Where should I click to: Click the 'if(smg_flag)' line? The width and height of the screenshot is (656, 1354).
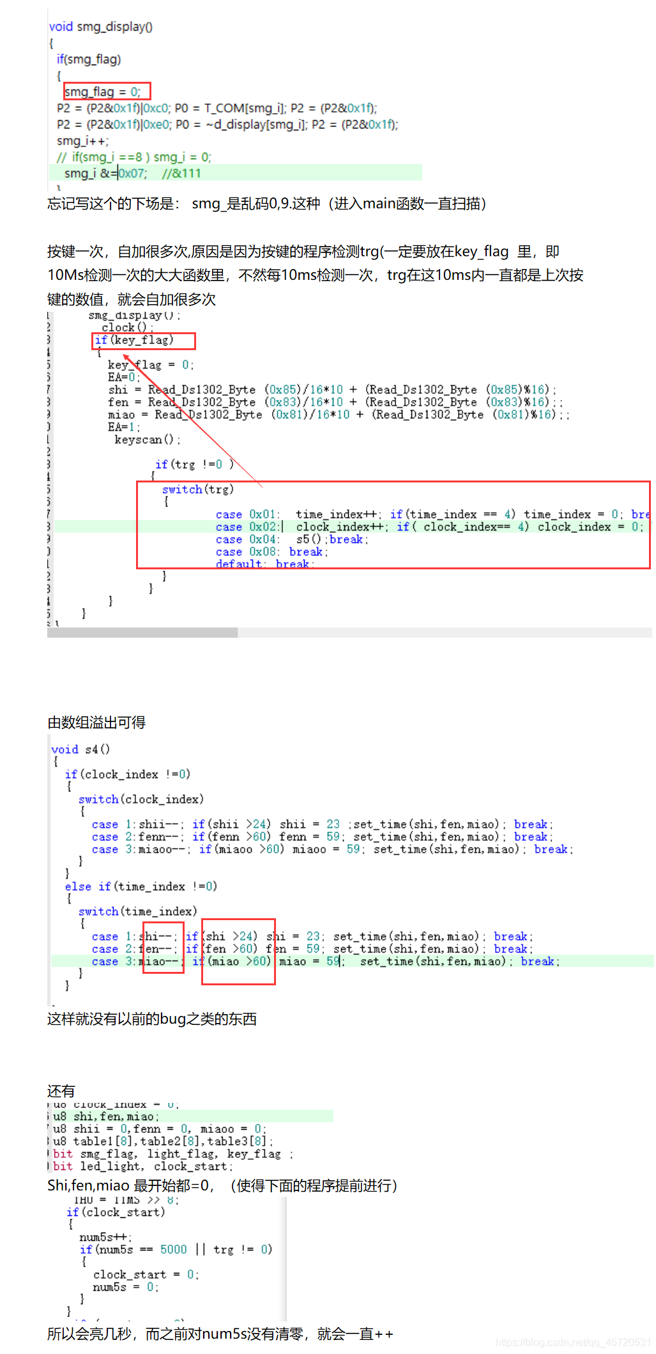pos(89,59)
